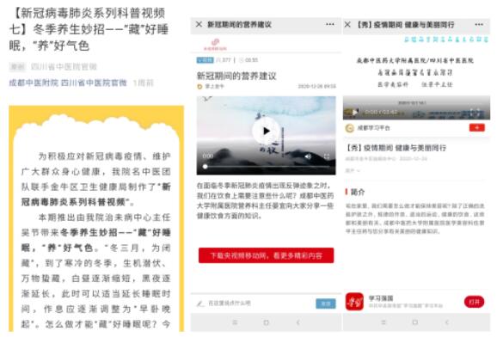This screenshot has height=337, width=497.
Task: Click the 掌上金牛 publisher icon
Action: tap(199, 87)
